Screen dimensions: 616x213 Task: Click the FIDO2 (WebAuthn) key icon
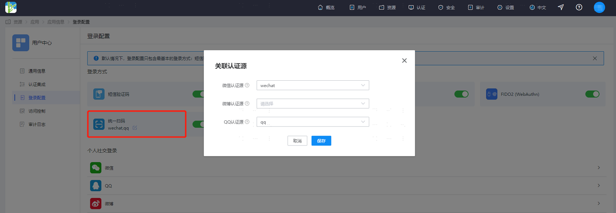pyautogui.click(x=492, y=94)
